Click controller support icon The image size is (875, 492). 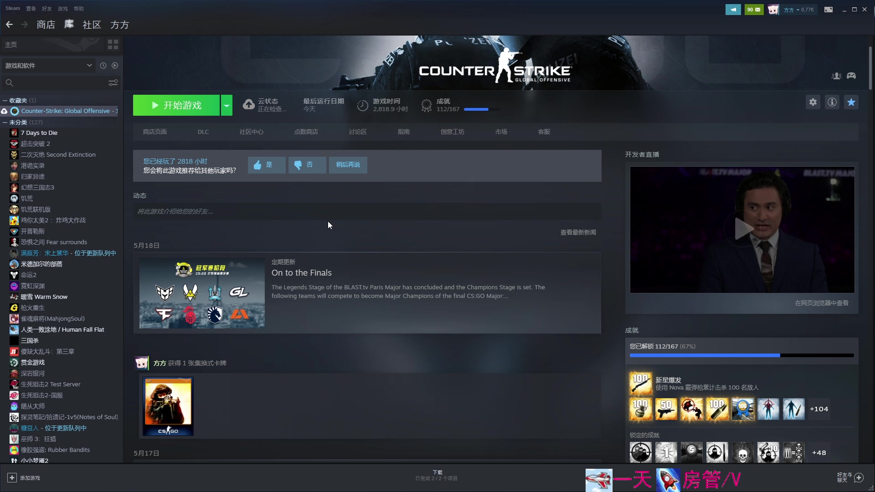click(x=851, y=76)
